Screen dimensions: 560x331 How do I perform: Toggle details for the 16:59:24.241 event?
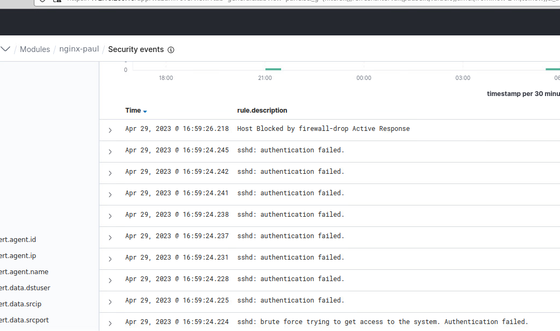110,195
